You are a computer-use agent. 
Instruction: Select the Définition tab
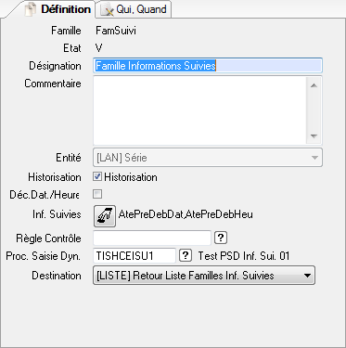58,9
